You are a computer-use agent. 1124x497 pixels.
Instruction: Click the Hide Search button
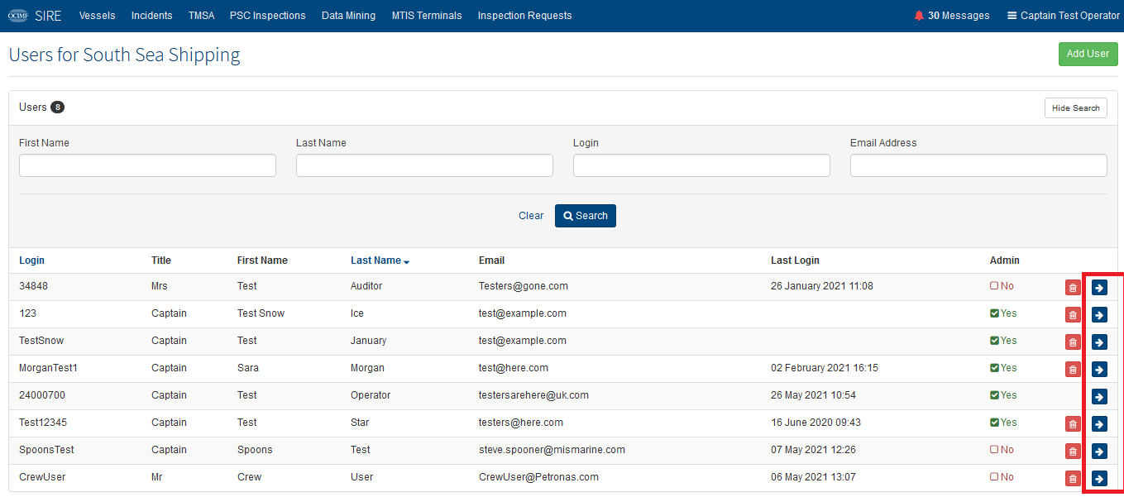click(x=1075, y=108)
